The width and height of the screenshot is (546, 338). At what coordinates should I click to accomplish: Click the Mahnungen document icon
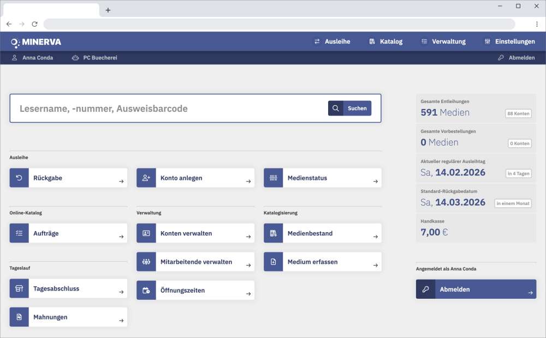[x=19, y=317]
